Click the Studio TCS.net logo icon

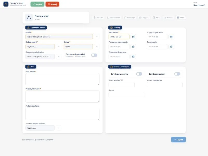tap(6, 4)
